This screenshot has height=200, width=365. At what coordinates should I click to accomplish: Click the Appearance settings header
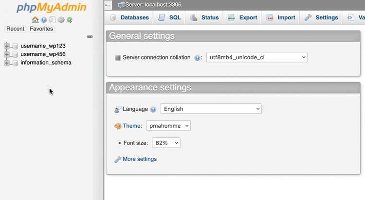click(x=233, y=88)
